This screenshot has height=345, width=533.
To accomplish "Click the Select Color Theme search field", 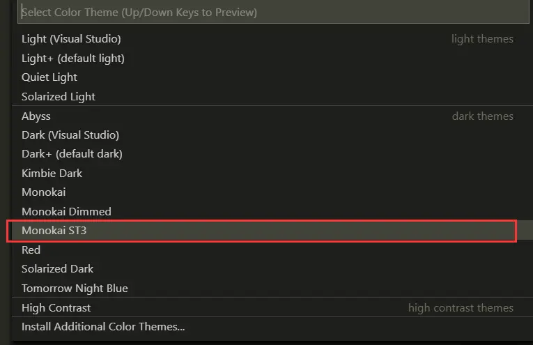I will [272, 12].
